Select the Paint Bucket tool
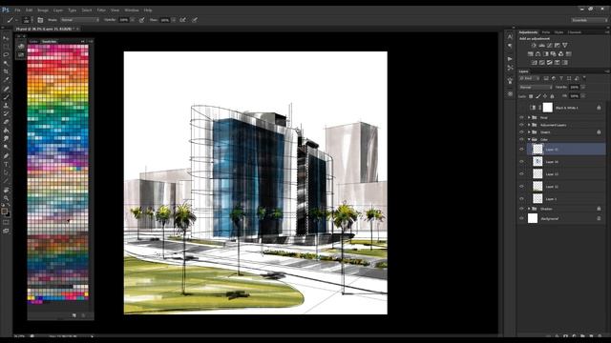This screenshot has width=611, height=343. 6,131
